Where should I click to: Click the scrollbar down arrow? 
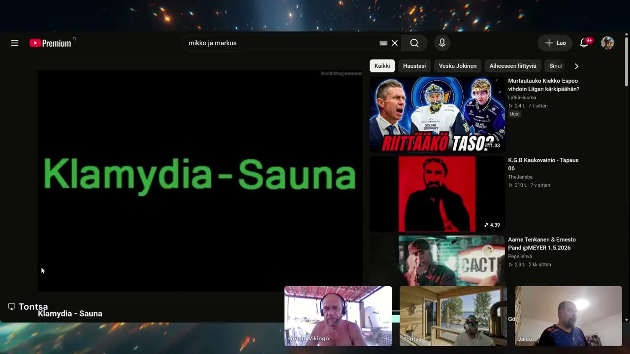(627, 320)
